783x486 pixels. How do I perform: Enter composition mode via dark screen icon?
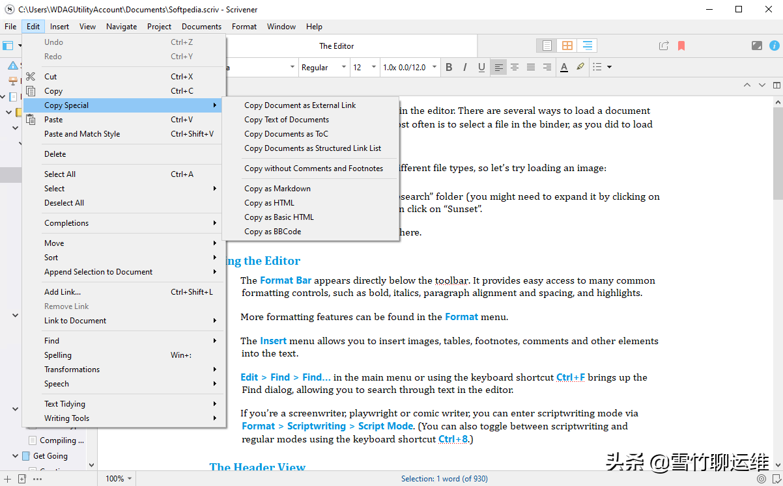click(756, 46)
